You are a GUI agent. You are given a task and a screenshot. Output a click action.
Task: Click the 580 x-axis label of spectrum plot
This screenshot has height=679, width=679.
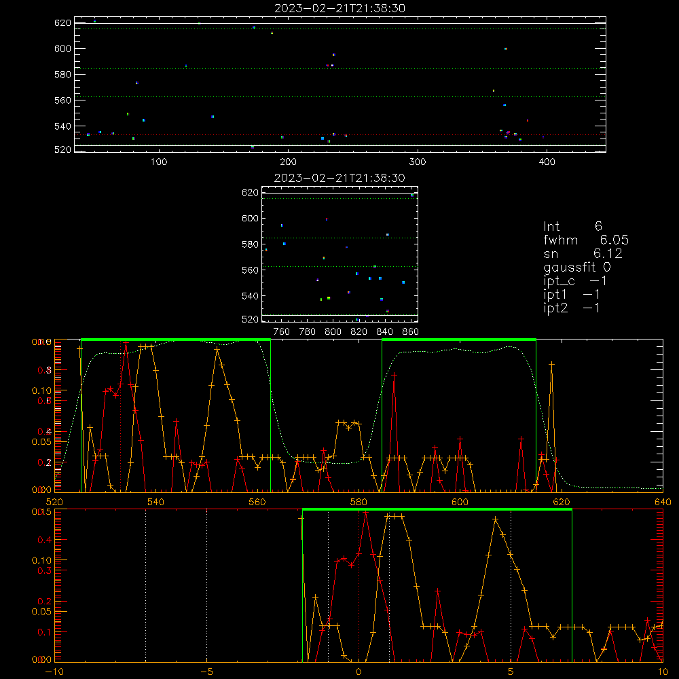(359, 502)
